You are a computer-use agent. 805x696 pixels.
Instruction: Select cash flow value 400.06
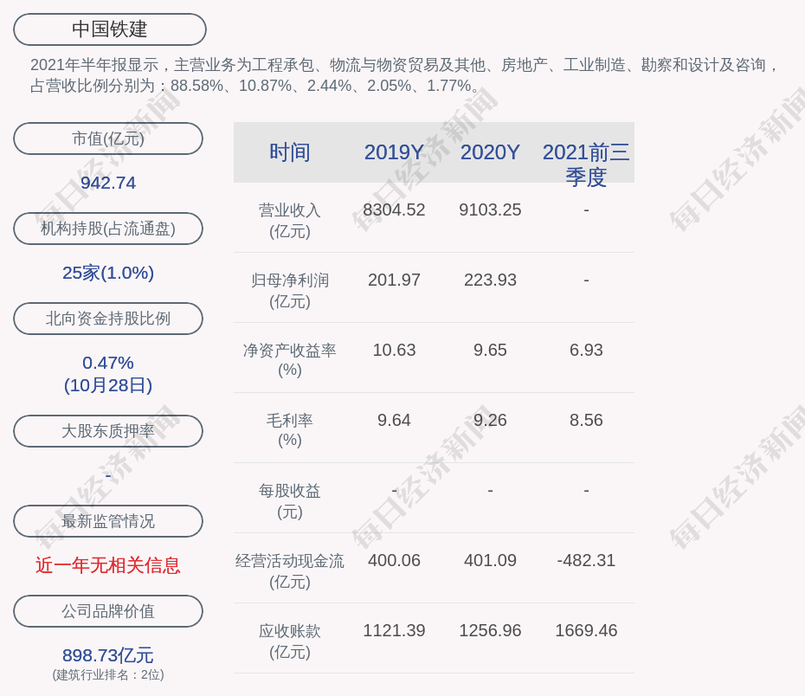395,560
